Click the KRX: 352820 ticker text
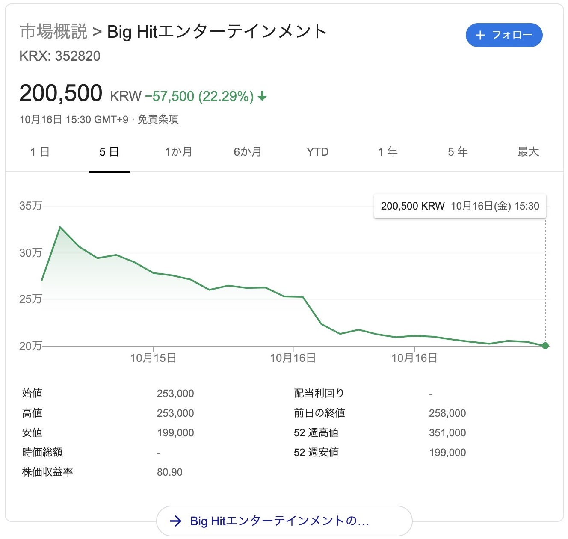Viewport: 568px width, 539px height. 60,56
